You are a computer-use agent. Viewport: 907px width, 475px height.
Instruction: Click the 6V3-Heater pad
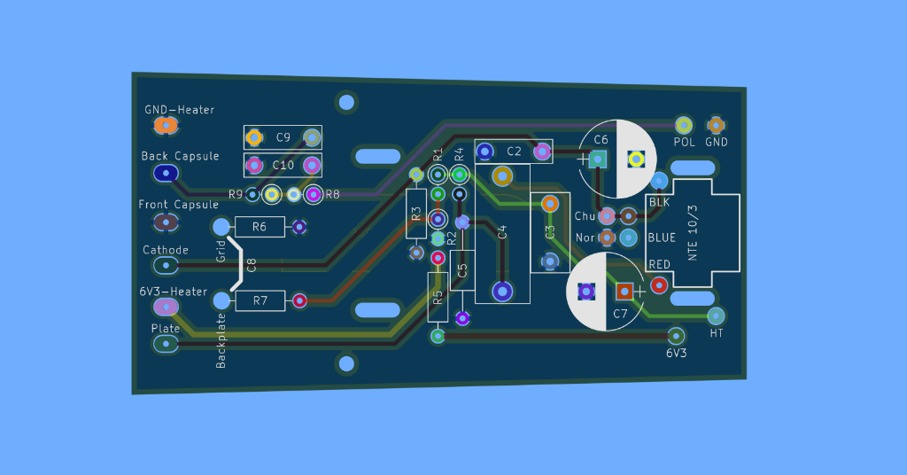pyautogui.click(x=165, y=307)
